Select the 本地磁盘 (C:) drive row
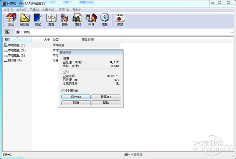 (x=62, y=45)
